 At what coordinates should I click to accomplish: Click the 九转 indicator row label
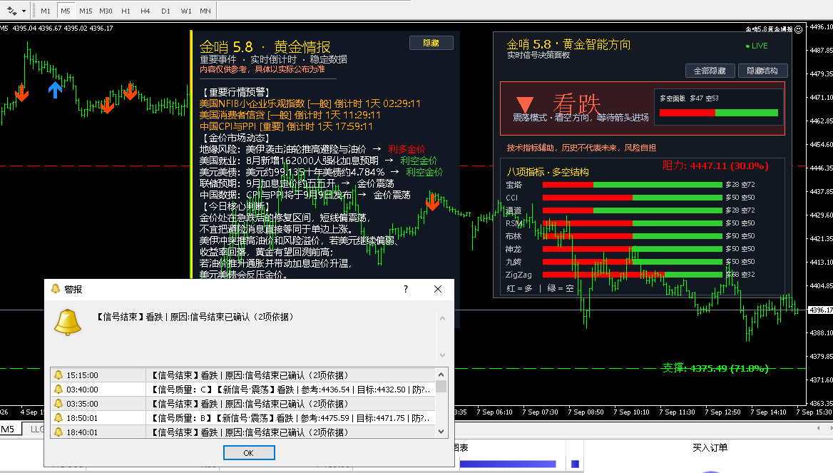pyautogui.click(x=513, y=262)
